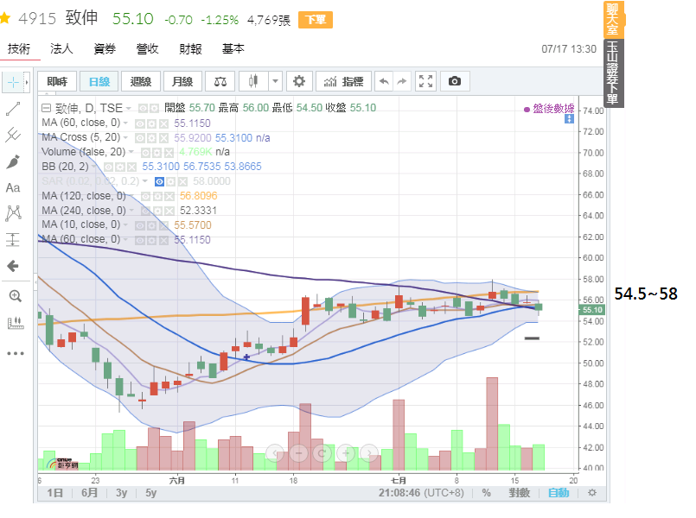Switch to the 營收 tab
Image resolution: width=696 pixels, height=518 pixels.
coord(147,48)
